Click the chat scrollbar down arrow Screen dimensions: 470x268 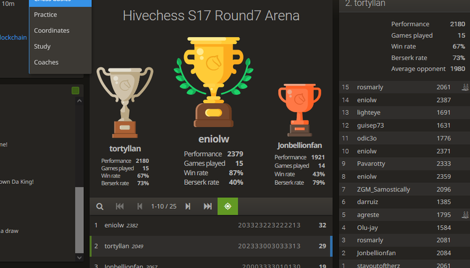80,257
